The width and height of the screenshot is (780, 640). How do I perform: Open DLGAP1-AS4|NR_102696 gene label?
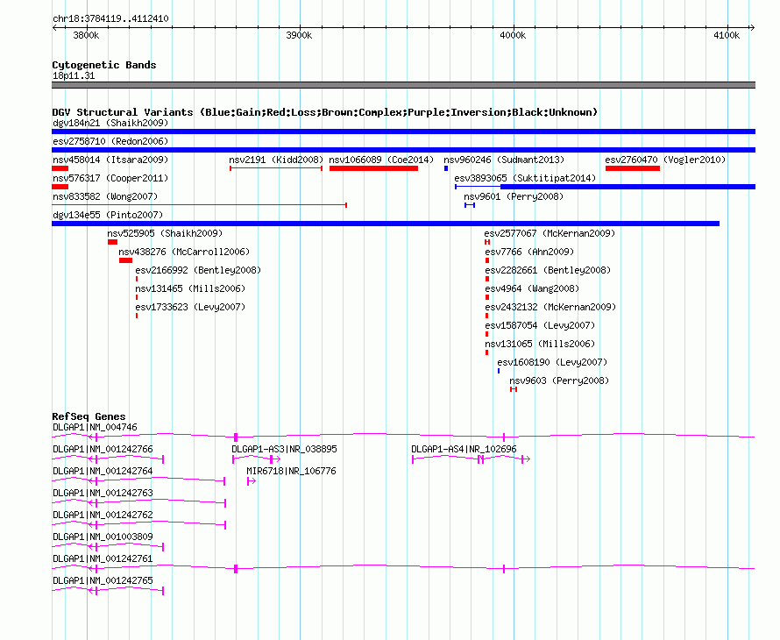pyautogui.click(x=464, y=449)
